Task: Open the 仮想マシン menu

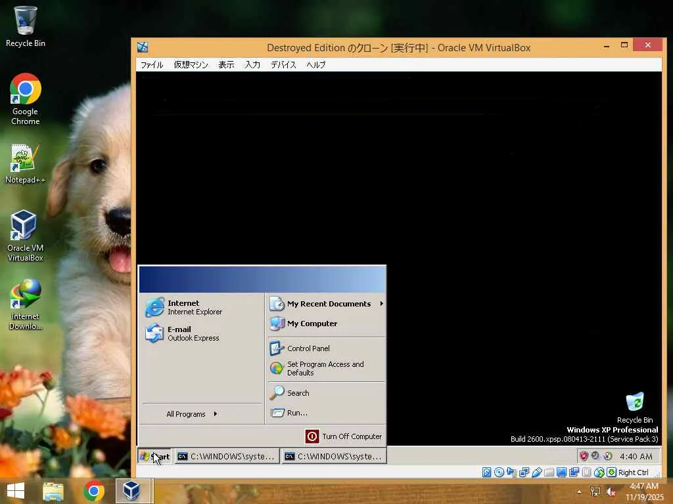Action: click(x=191, y=65)
